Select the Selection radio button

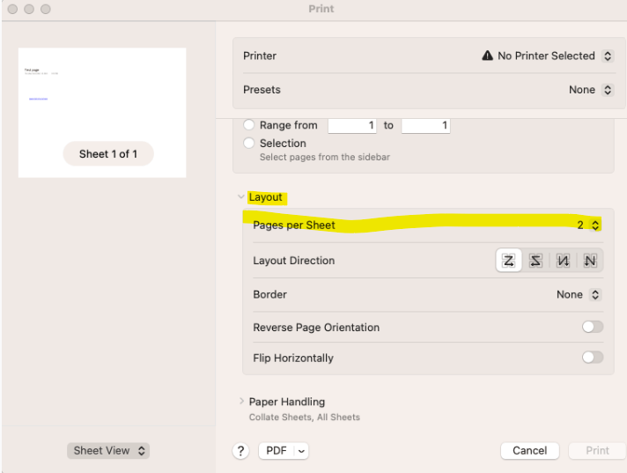(248, 144)
